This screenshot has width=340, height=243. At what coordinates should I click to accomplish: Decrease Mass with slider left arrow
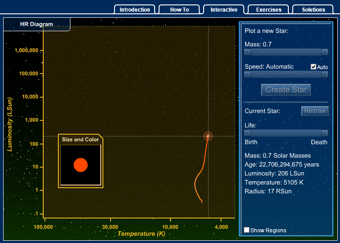coord(247,52)
